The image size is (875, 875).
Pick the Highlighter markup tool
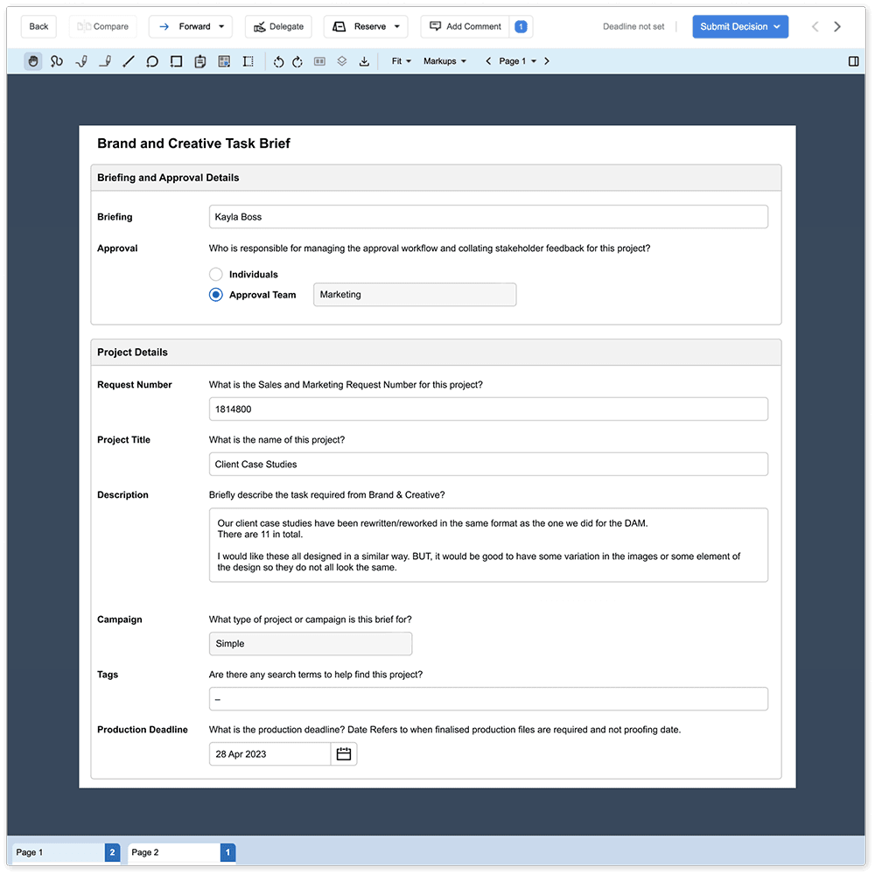[104, 60]
